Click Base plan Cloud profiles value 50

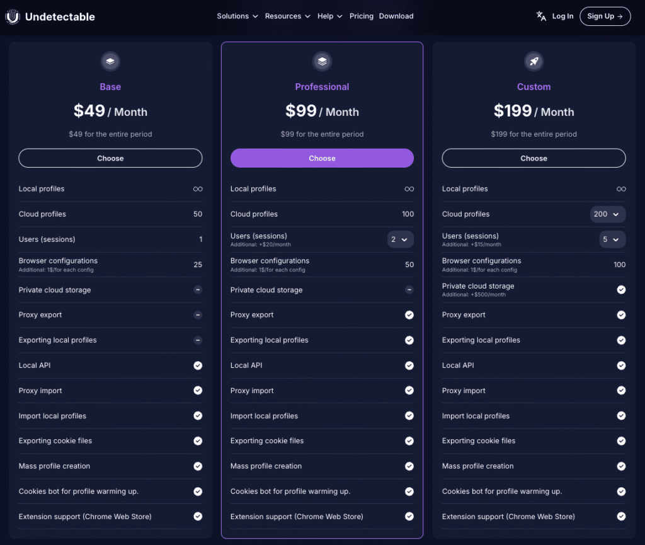(x=198, y=214)
